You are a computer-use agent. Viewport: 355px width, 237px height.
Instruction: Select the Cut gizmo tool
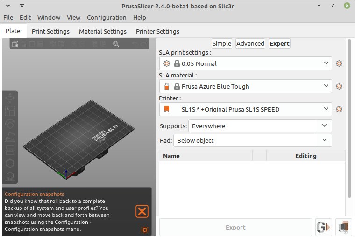[x=10, y=150]
